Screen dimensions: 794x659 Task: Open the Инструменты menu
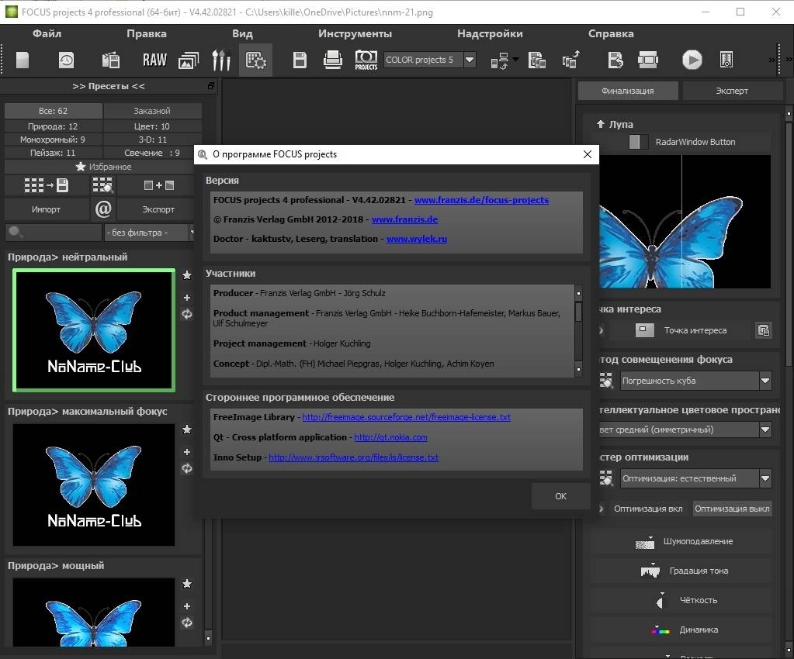(355, 33)
